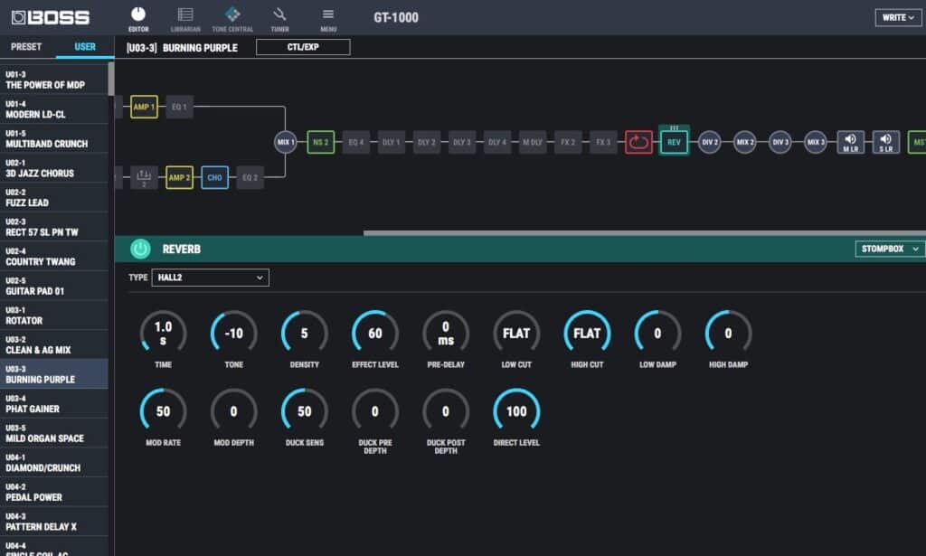Select the DLY 1 block
This screenshot has height=556, width=926.
coord(391,142)
